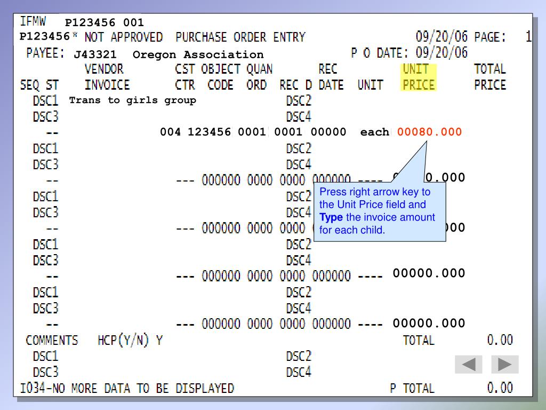Select the P O DATE: label
The image size is (546, 410).
coord(379,53)
